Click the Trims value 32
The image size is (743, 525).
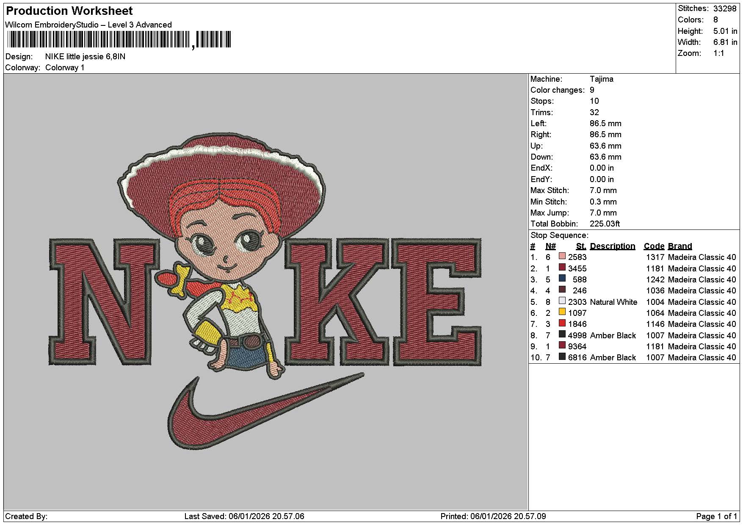tap(594, 112)
